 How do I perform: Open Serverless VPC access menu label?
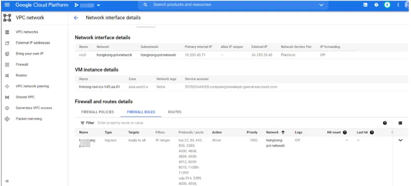34,108
